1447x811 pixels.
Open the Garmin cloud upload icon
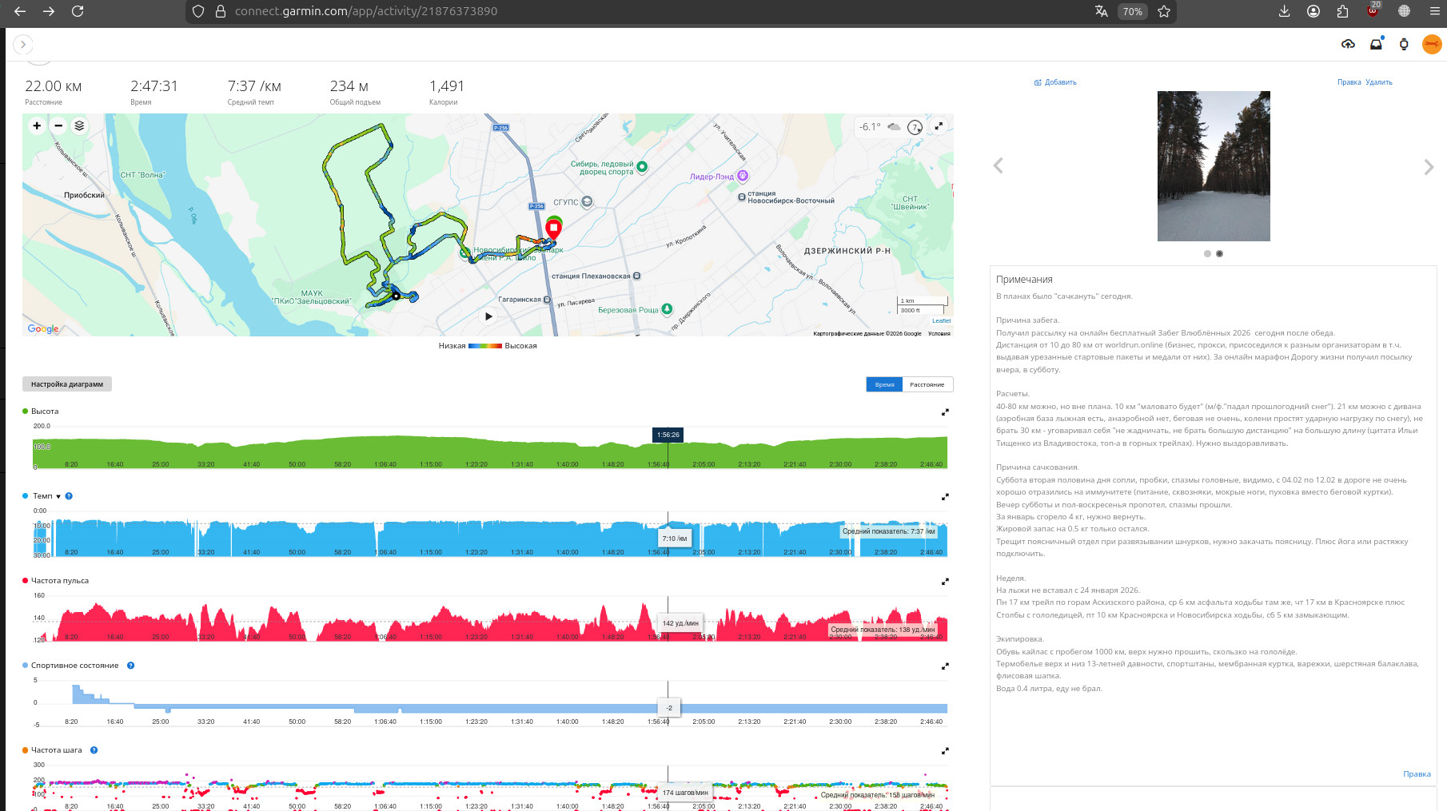click(1348, 44)
